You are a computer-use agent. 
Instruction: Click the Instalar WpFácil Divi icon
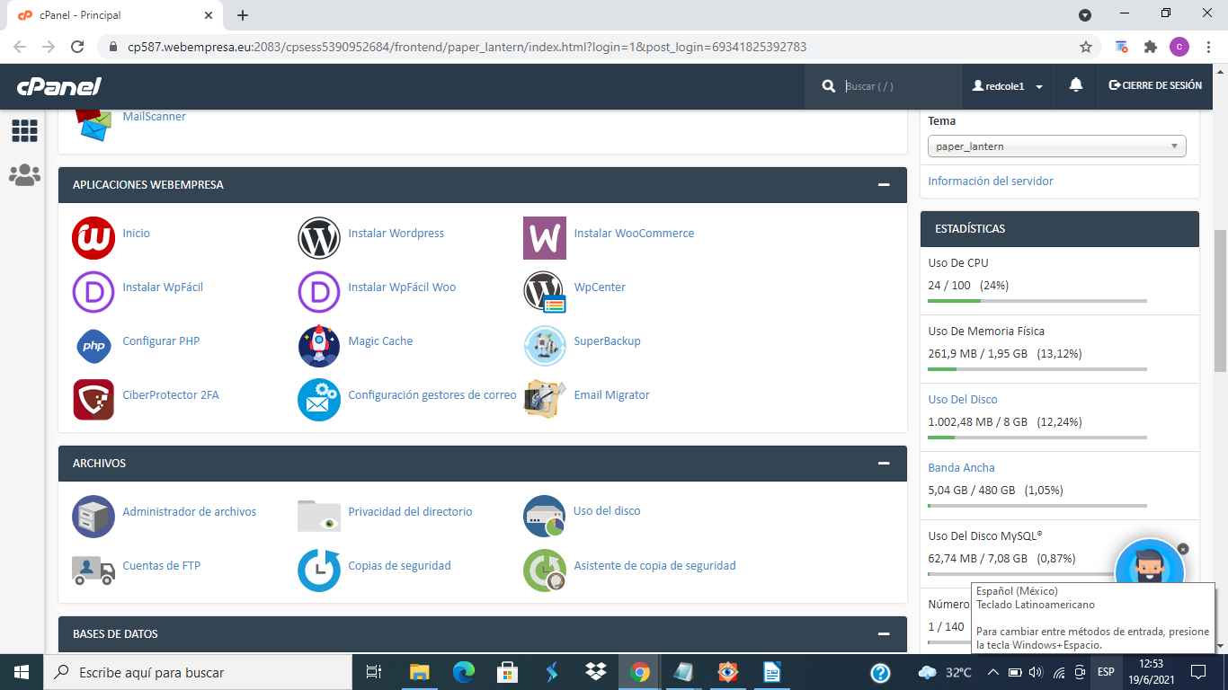(93, 292)
